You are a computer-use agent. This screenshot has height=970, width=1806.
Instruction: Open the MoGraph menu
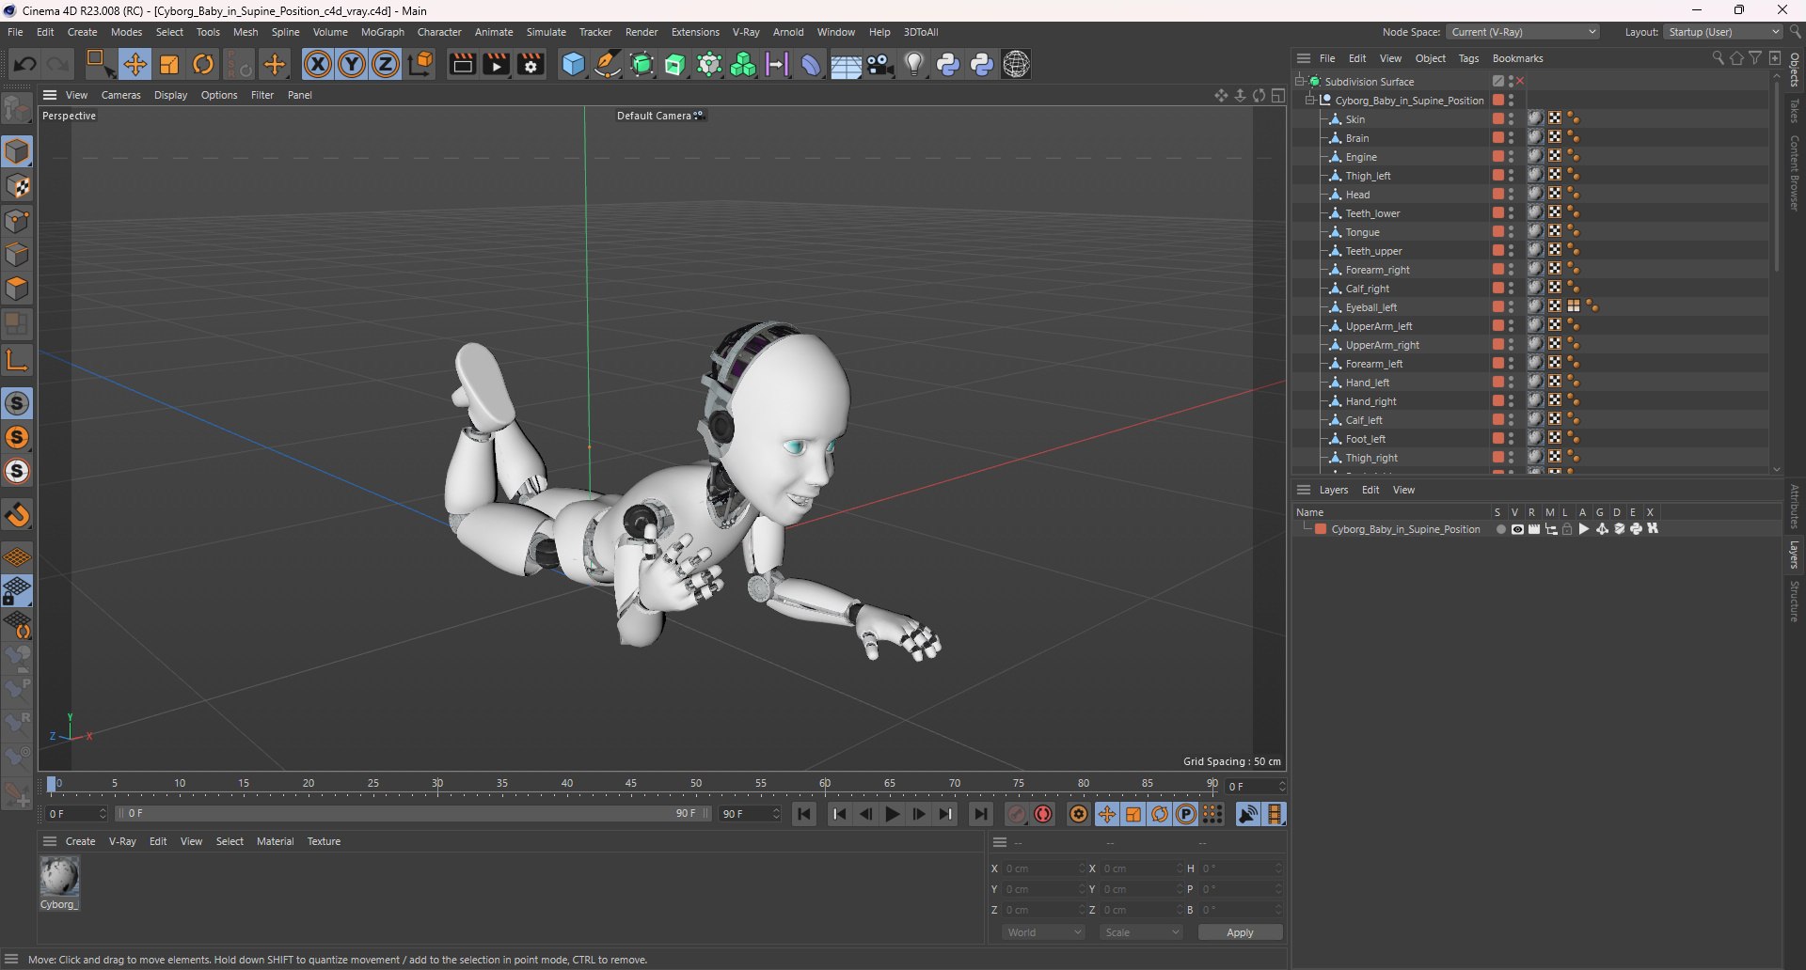tap(382, 32)
